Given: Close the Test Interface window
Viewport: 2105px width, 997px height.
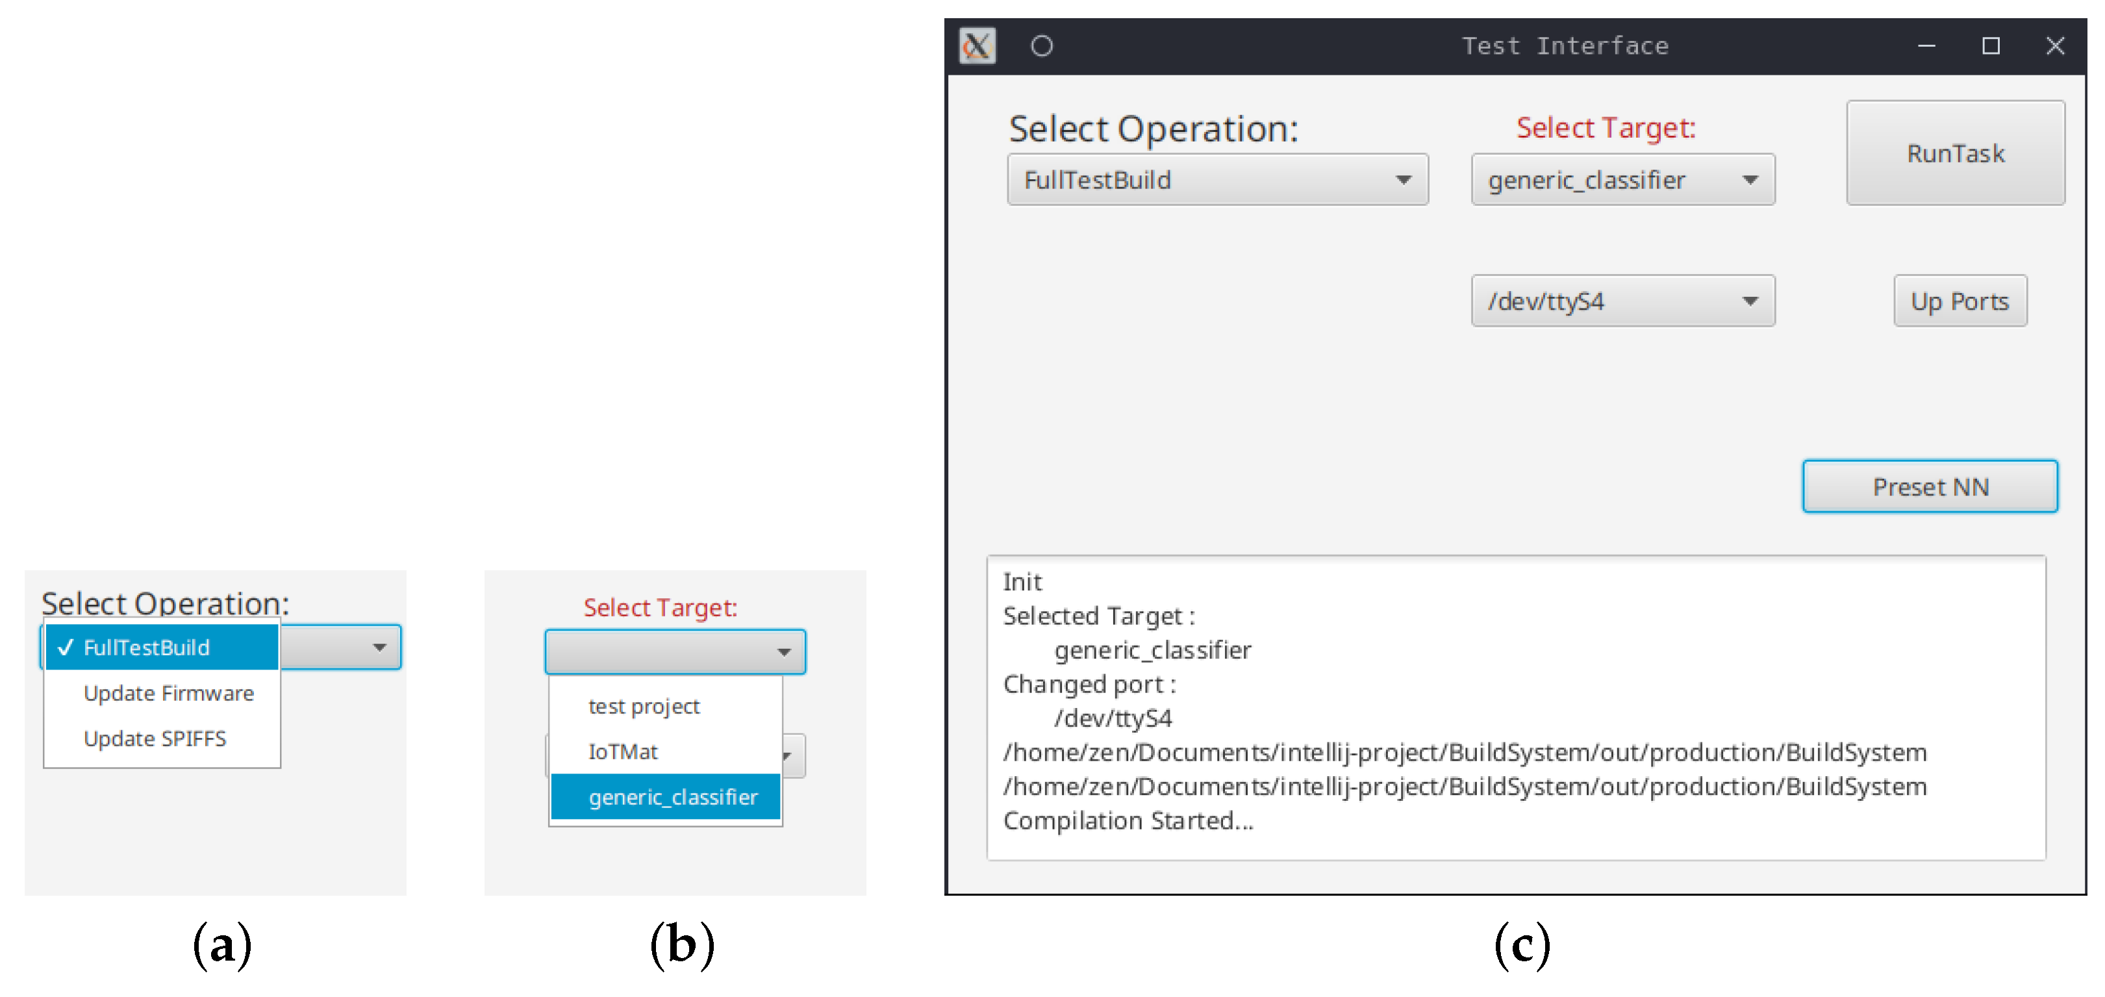Looking at the screenshot, I should (x=2055, y=45).
